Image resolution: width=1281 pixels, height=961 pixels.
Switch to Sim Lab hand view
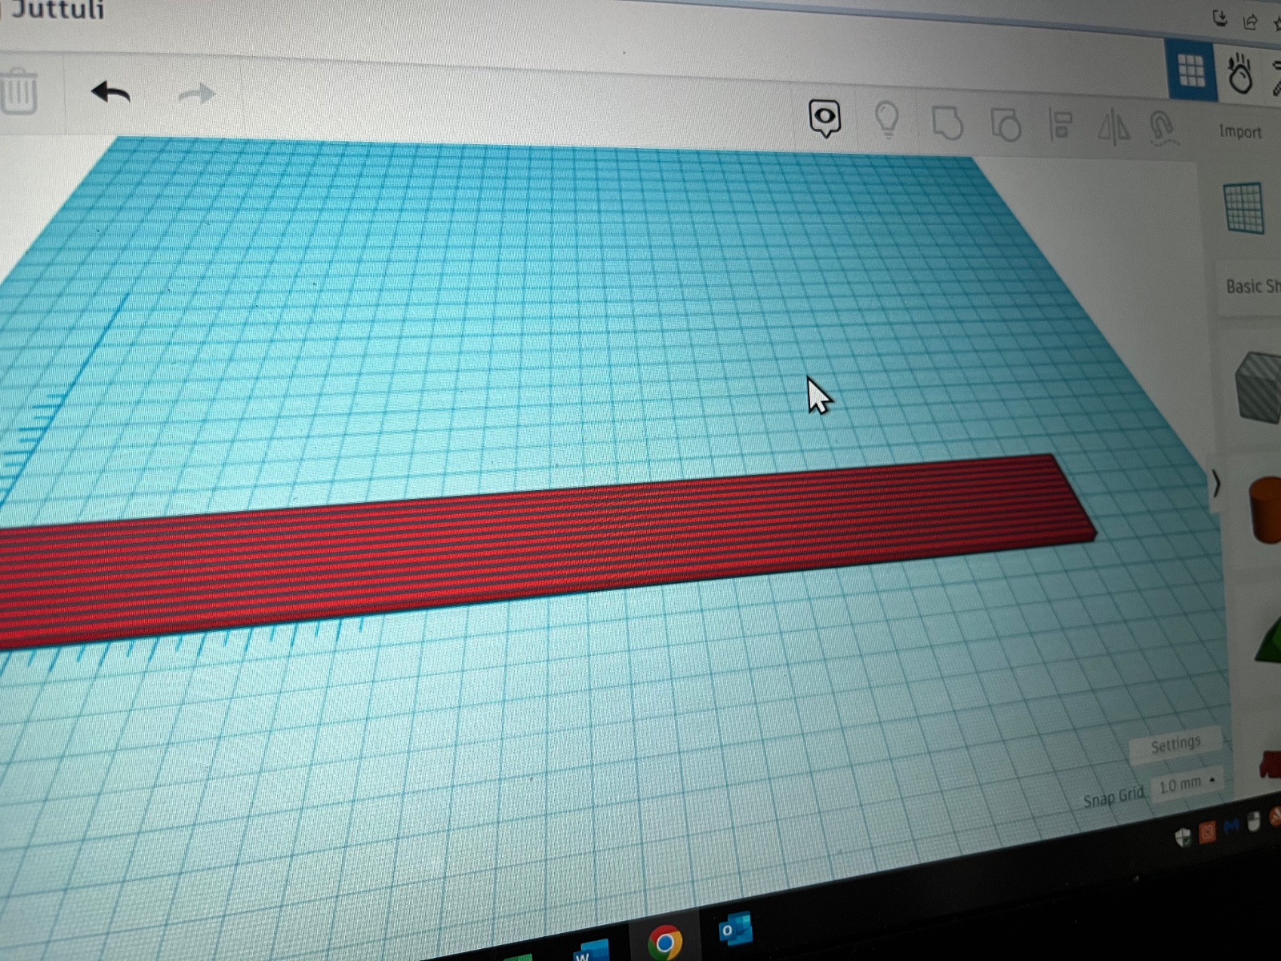coord(1240,74)
